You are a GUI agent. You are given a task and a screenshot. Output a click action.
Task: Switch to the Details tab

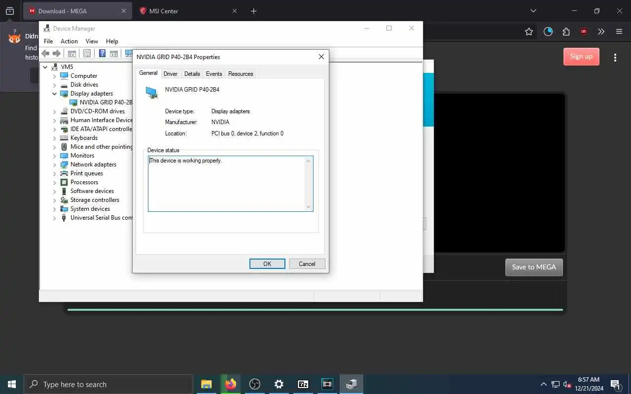pyautogui.click(x=192, y=74)
